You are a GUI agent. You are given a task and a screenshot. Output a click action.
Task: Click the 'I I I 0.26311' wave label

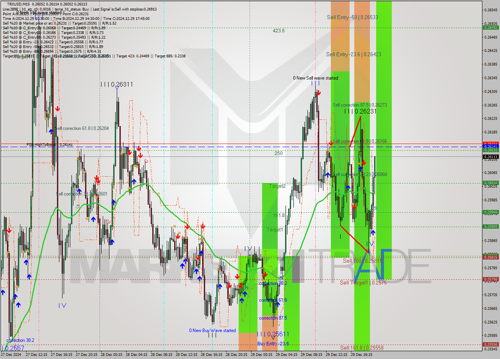point(117,84)
